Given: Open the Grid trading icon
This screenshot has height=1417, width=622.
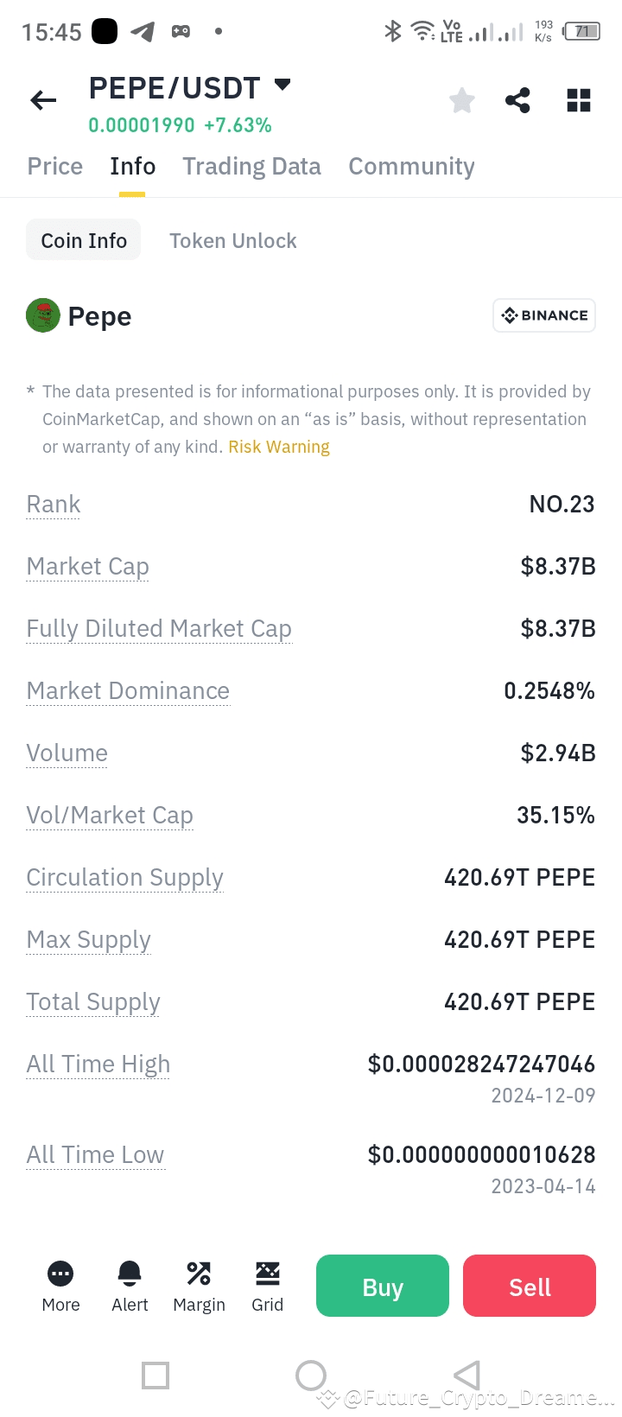Looking at the screenshot, I should pyautogui.click(x=268, y=1274).
